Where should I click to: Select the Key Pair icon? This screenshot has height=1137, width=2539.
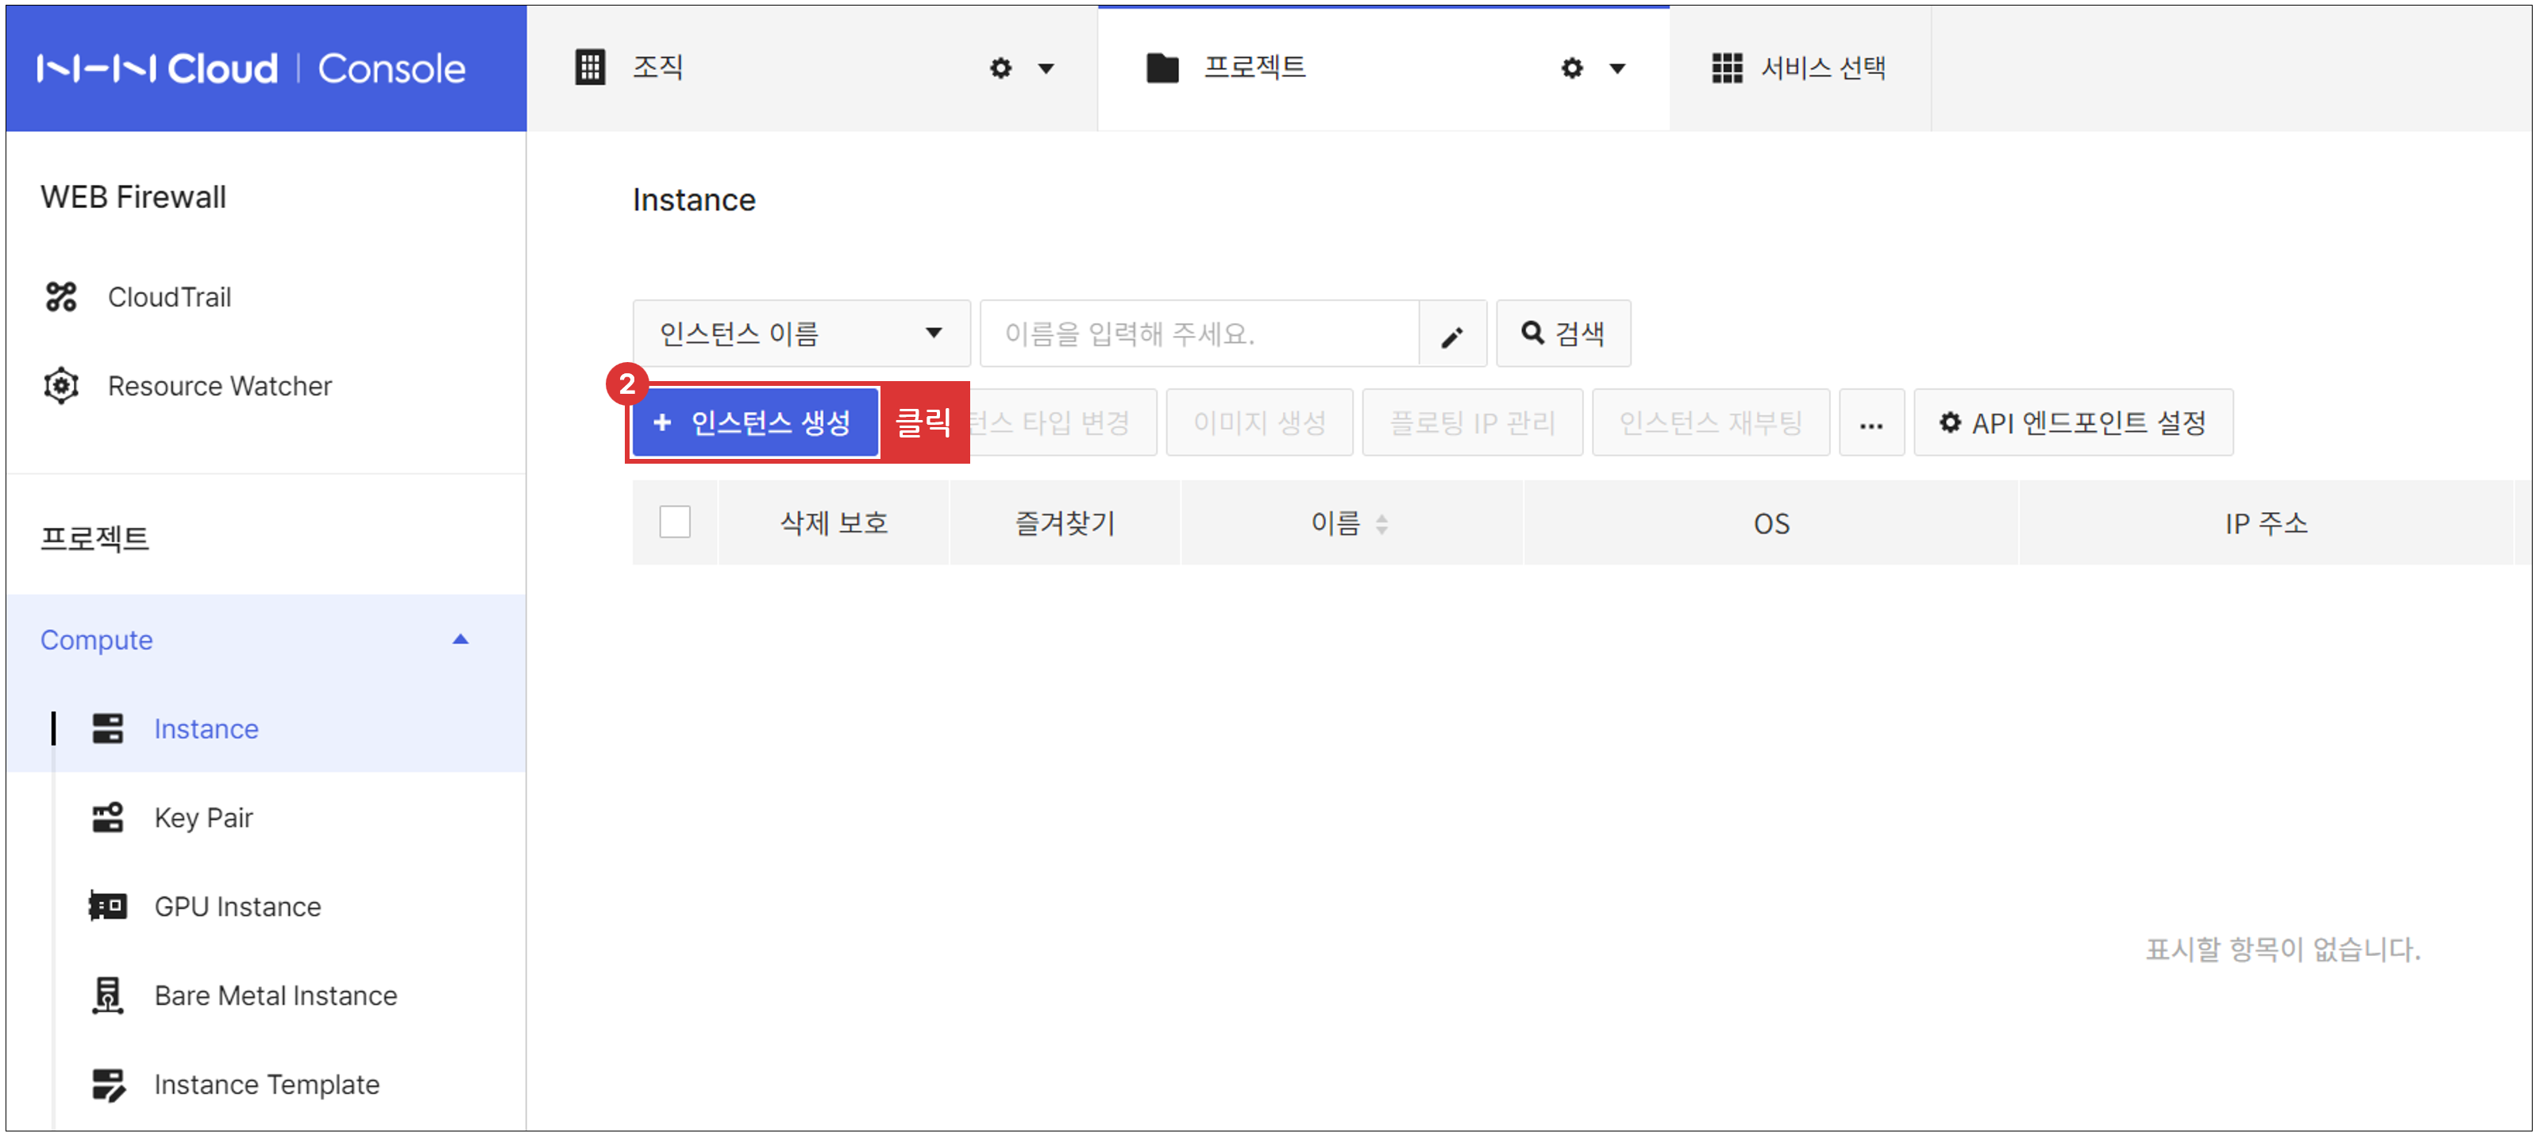point(109,818)
